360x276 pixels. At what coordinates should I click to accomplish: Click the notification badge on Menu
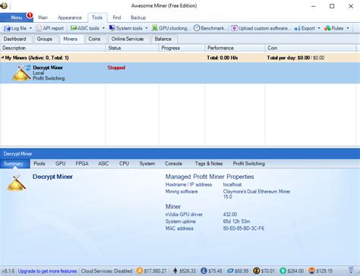(x=30, y=15)
